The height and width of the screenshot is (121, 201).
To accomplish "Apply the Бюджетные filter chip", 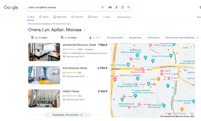I will (x=135, y=38).
